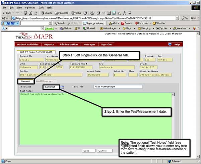201x164 pixels.
Task: Click the Edit PT Knee Rom/Strength tab
Action: tap(36, 52)
